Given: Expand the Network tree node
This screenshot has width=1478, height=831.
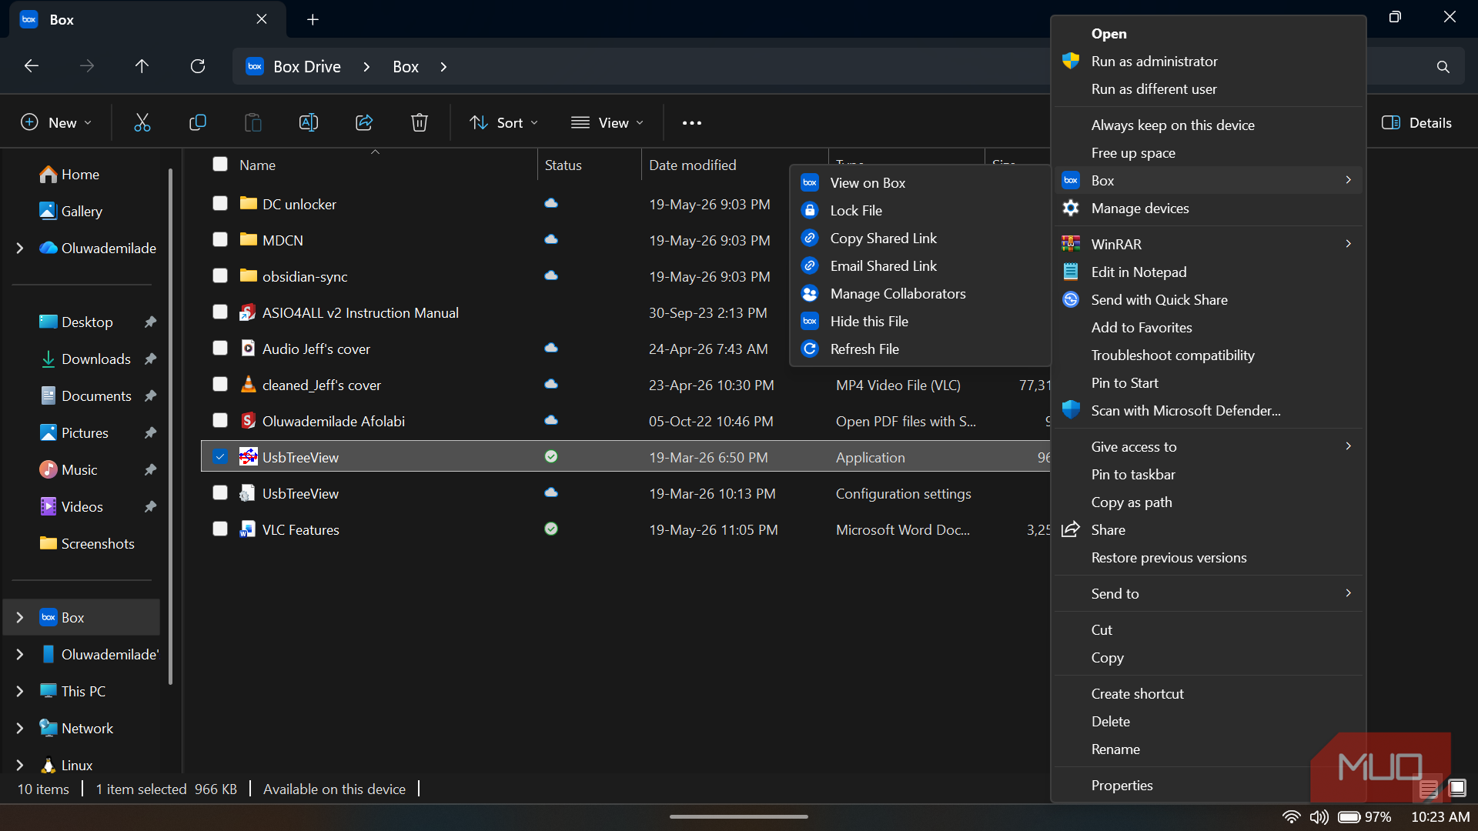Looking at the screenshot, I should coord(20,728).
